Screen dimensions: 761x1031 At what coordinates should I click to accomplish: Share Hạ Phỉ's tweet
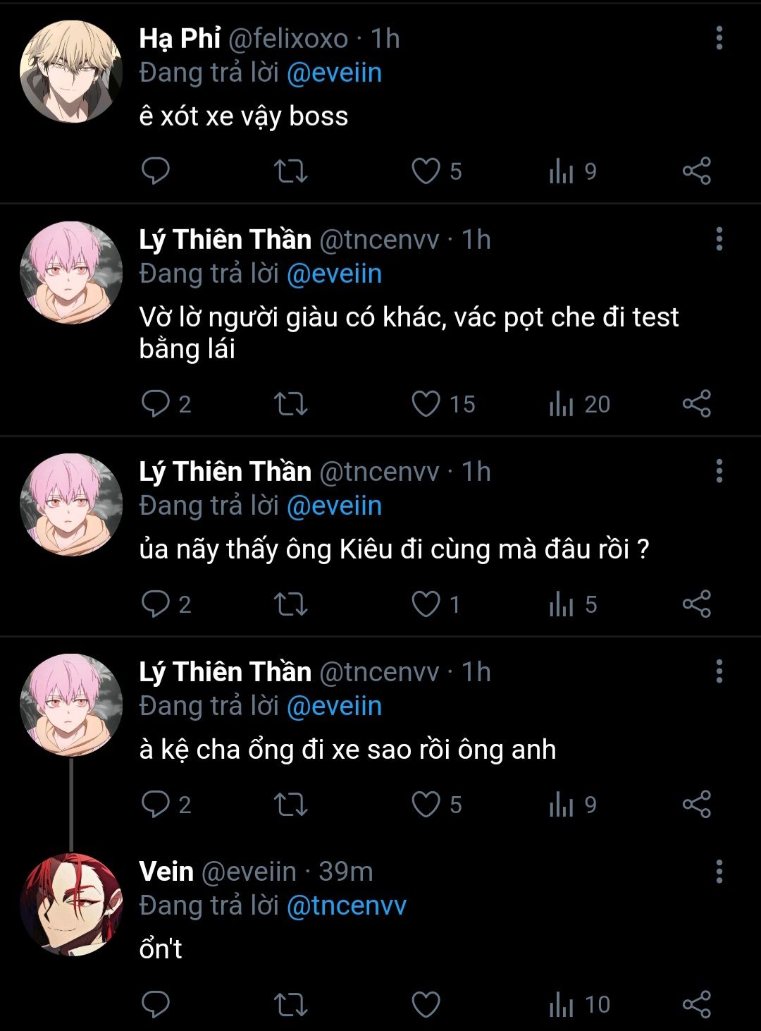pyautogui.click(x=696, y=171)
